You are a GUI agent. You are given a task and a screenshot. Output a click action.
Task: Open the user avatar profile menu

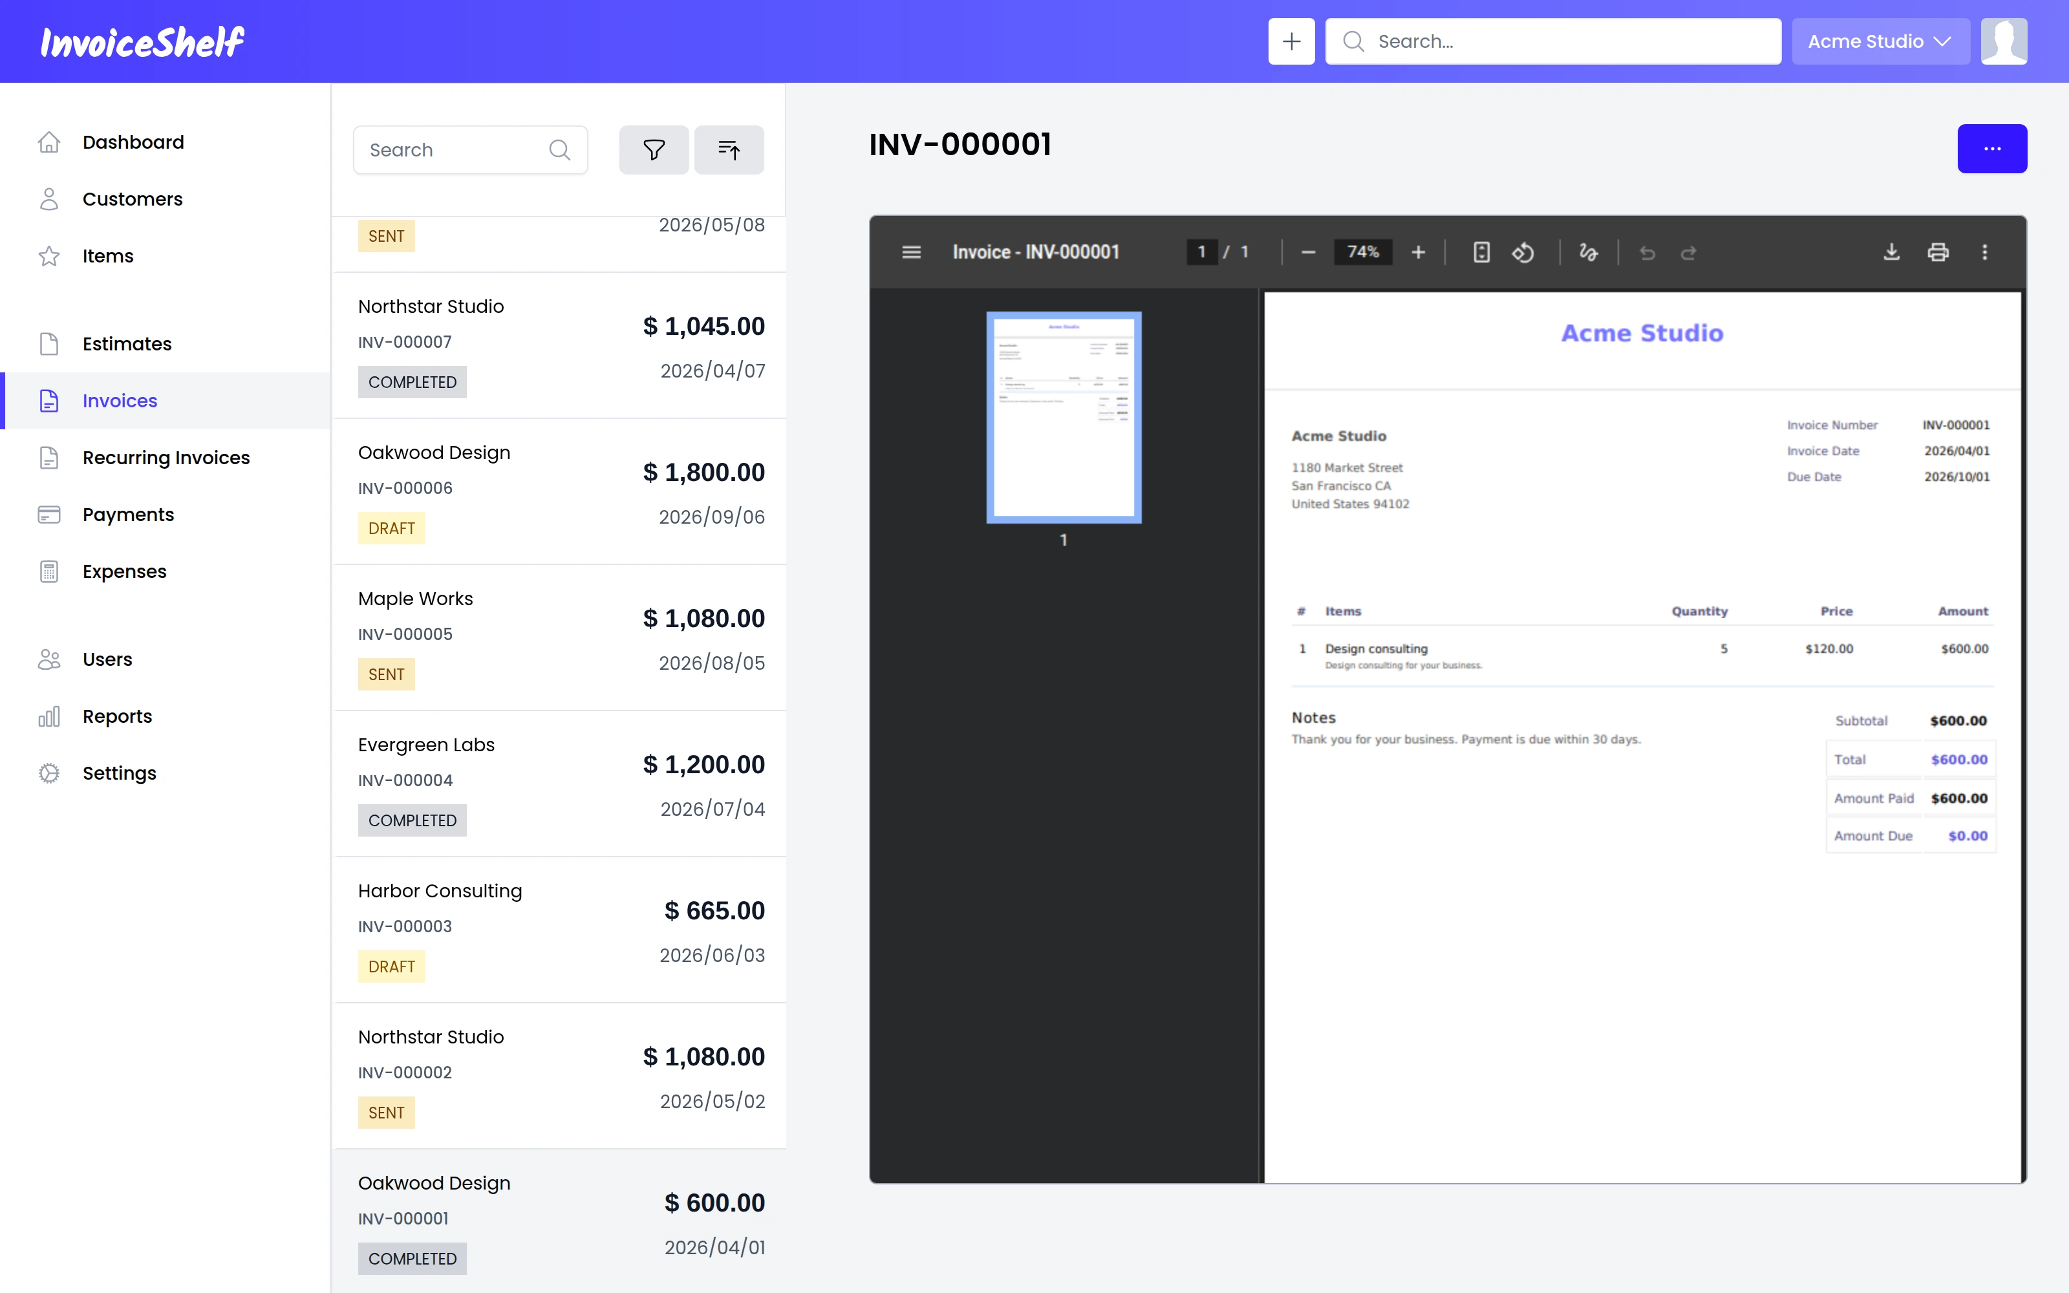[x=2003, y=41]
